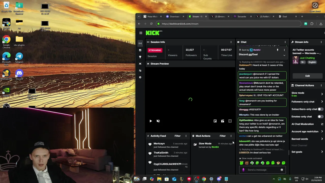Show hidden system tray icons
The height and width of the screenshot is (183, 325).
click(x=274, y=179)
